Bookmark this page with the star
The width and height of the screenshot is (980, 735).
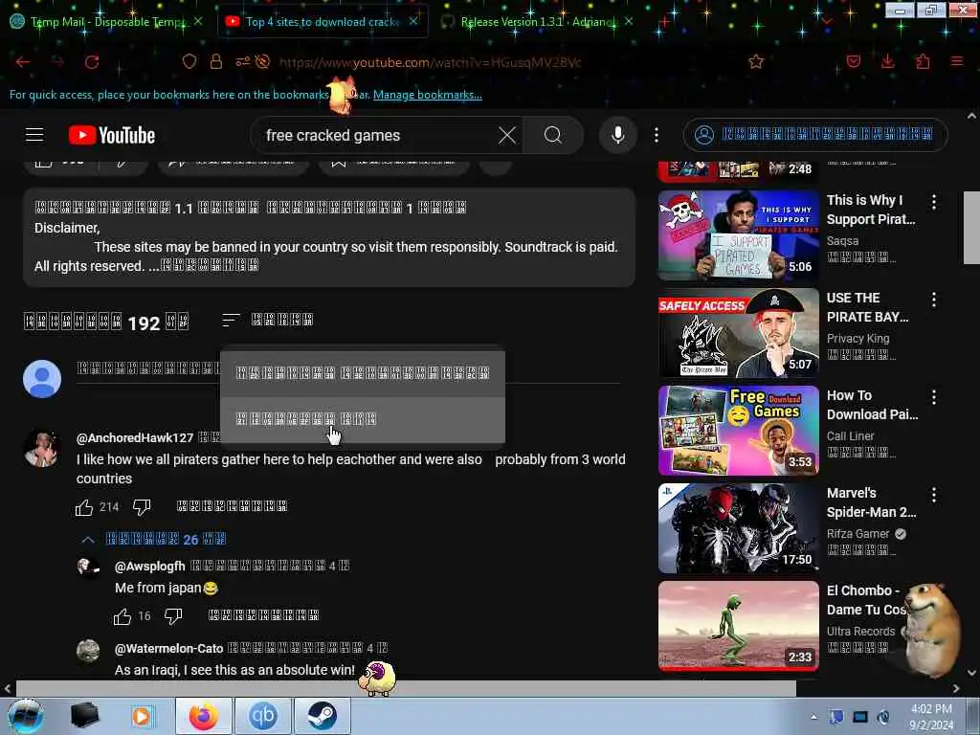click(756, 61)
